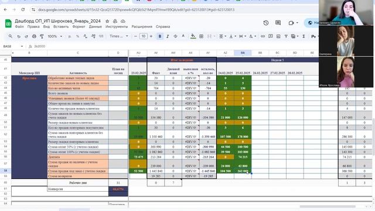Decrease font size with minus button
This screenshot has width=375, height=211.
click(x=135, y=36)
